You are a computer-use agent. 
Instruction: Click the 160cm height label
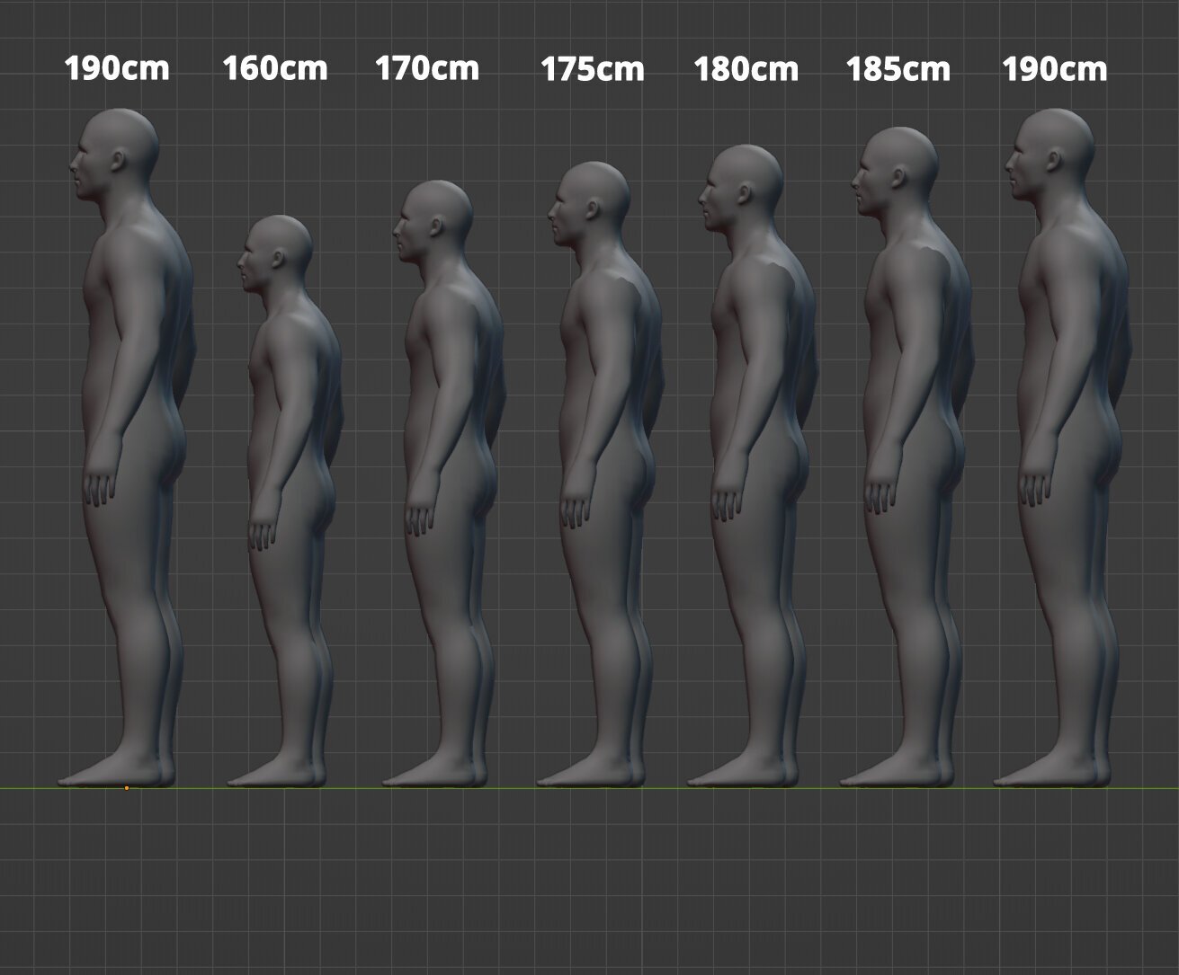pos(275,68)
